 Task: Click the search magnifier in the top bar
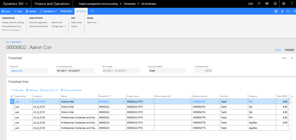[x=259, y=4]
